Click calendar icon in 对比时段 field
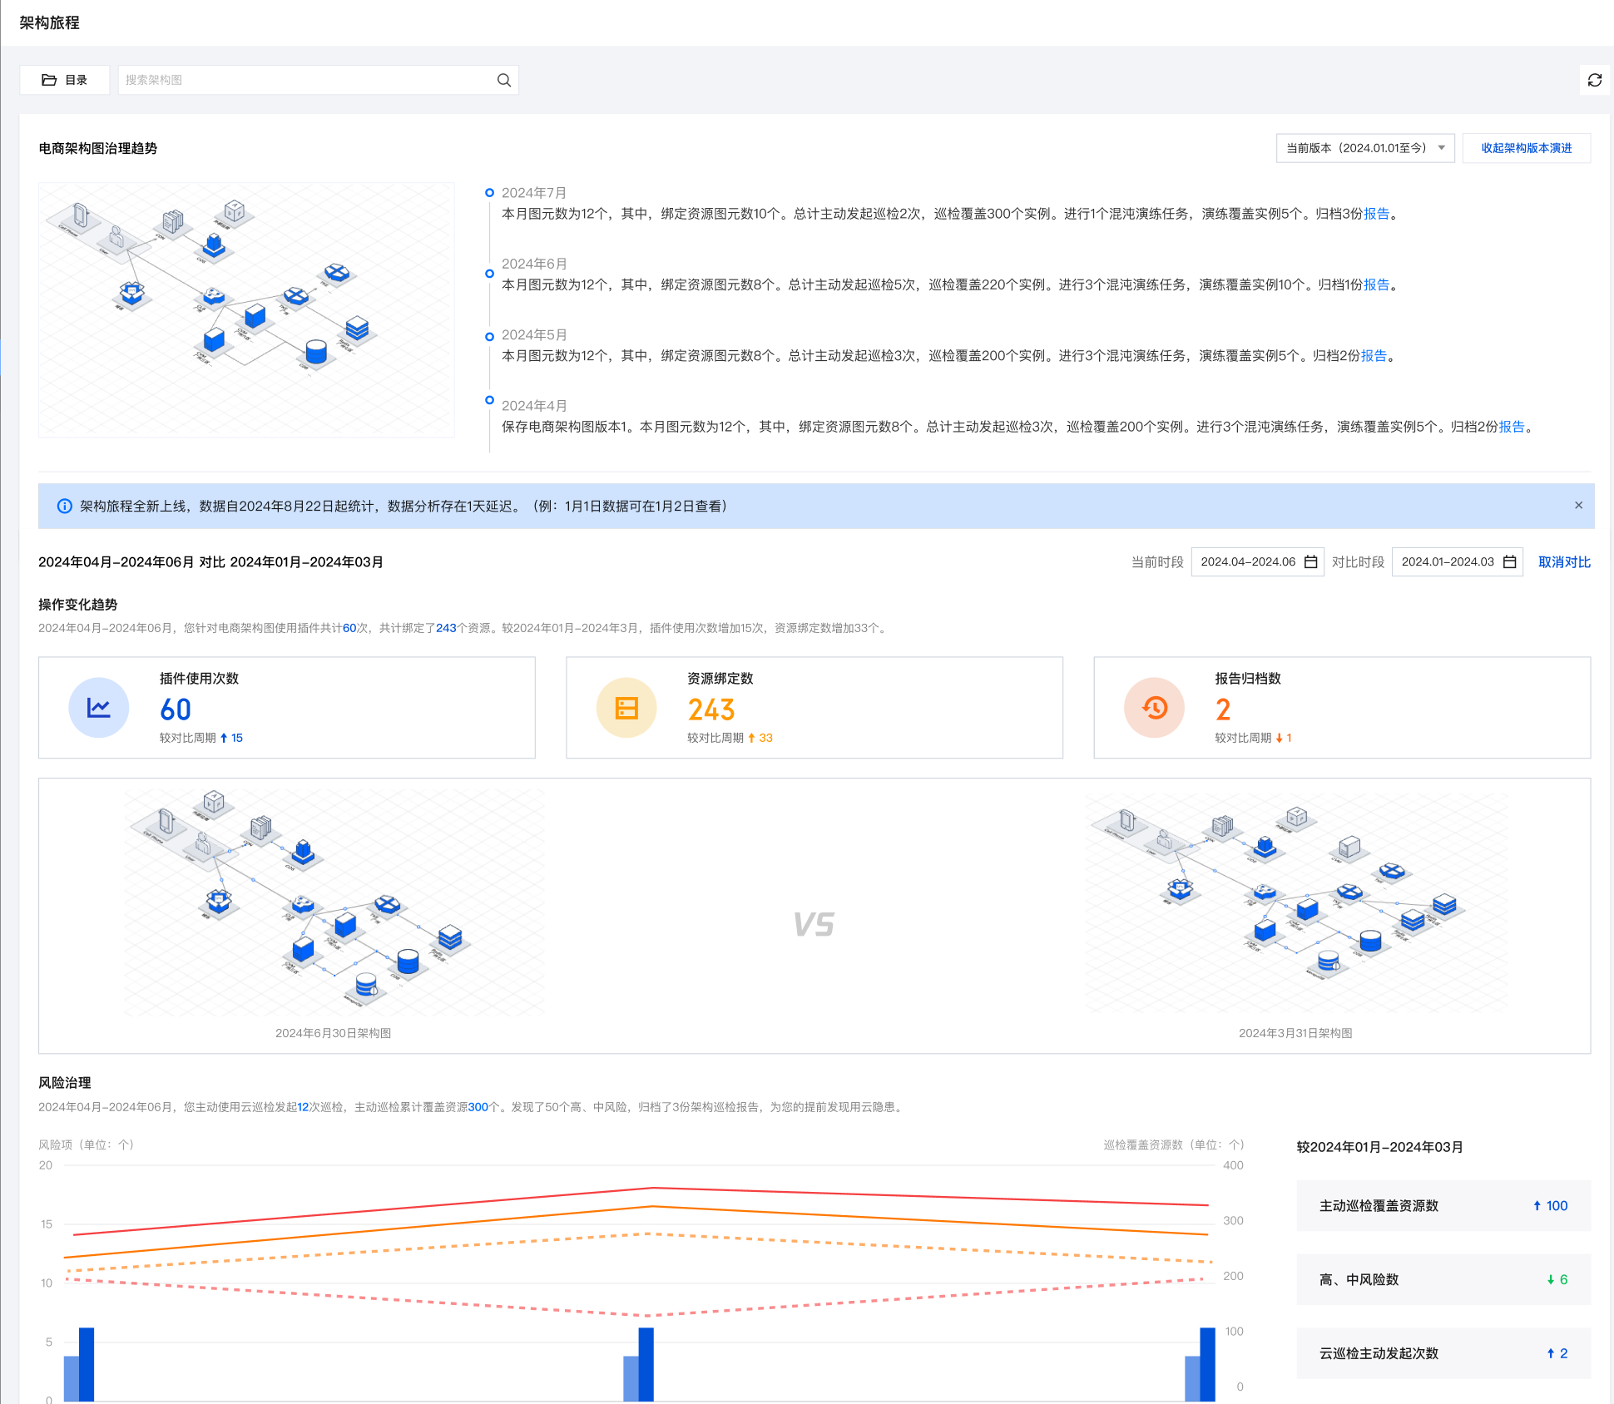This screenshot has height=1404, width=1614. tap(1509, 561)
